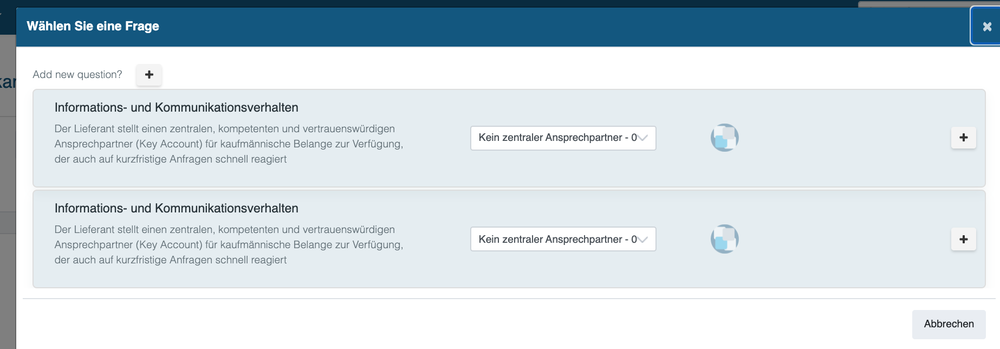This screenshot has width=1000, height=349.
Task: Select the first Informations- und Kommunikationsverhalten heading
Action: tap(176, 107)
